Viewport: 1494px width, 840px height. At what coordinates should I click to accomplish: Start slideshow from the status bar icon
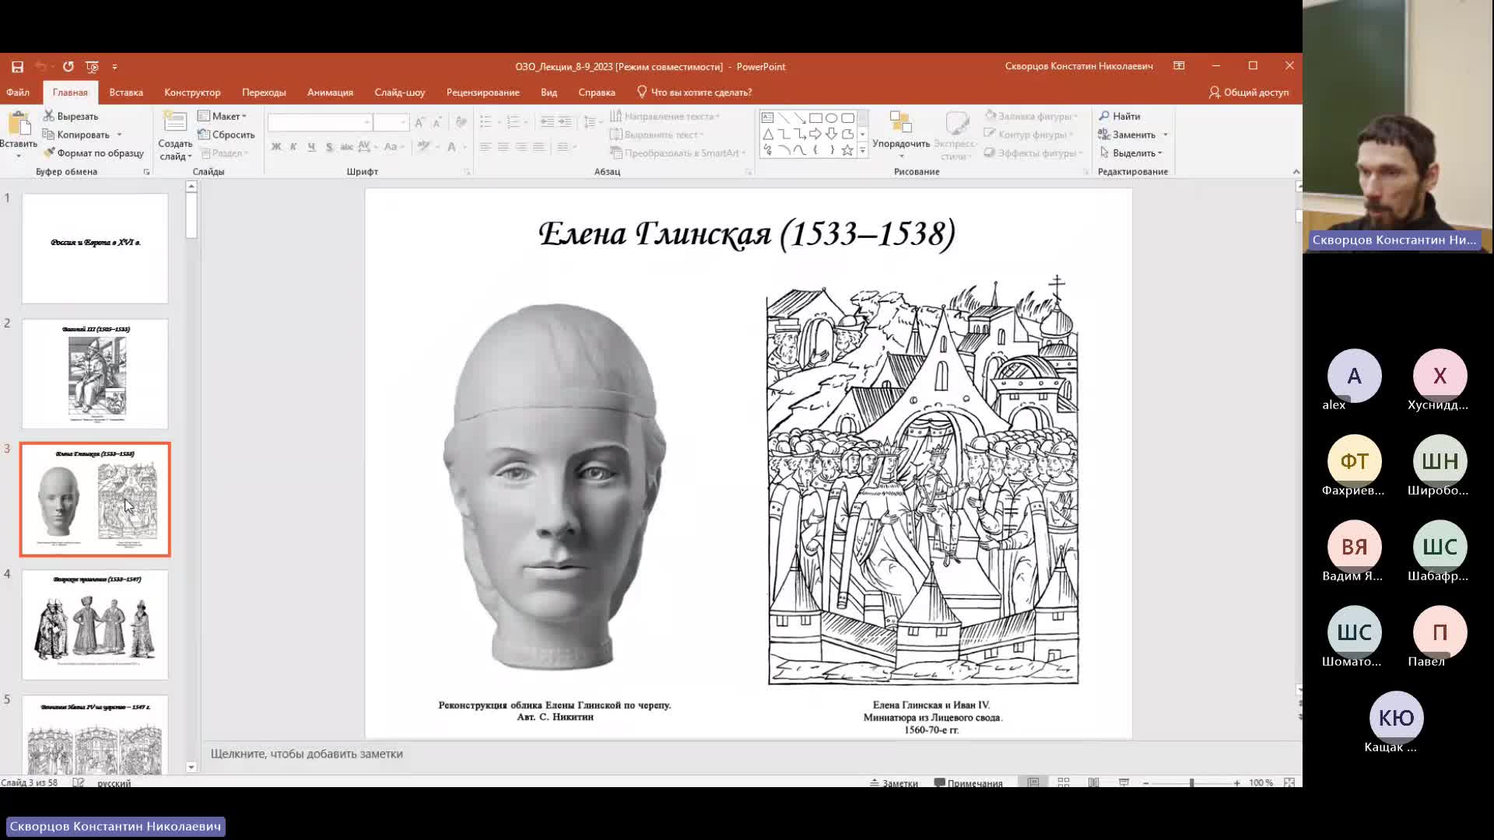(x=1124, y=782)
